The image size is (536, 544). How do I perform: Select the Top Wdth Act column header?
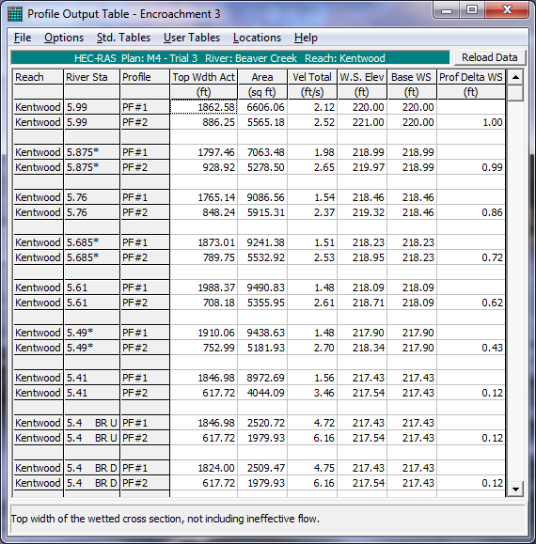point(203,77)
